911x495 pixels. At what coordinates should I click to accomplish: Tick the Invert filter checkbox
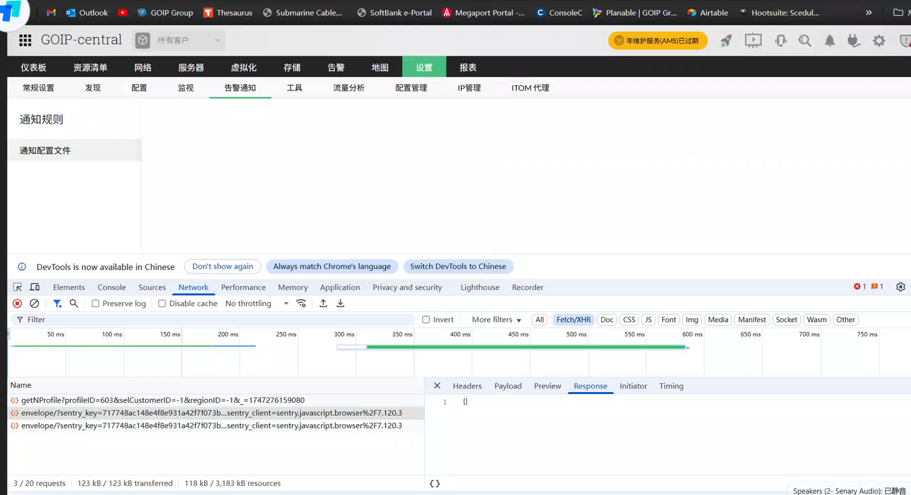point(426,320)
